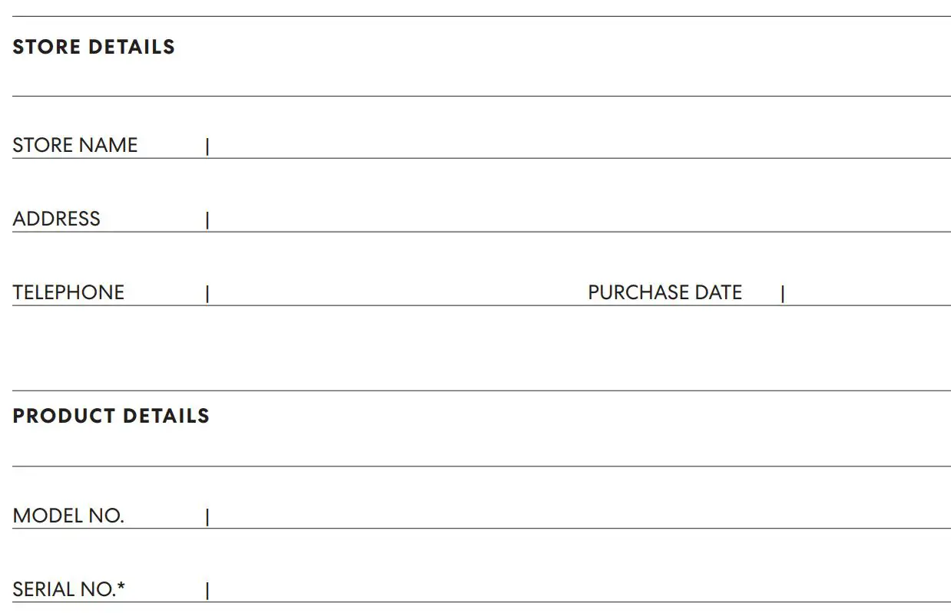Viewport: 951px width, 613px height.
Task: Click the vertical bar after ADDRESS
Action: pos(207,220)
